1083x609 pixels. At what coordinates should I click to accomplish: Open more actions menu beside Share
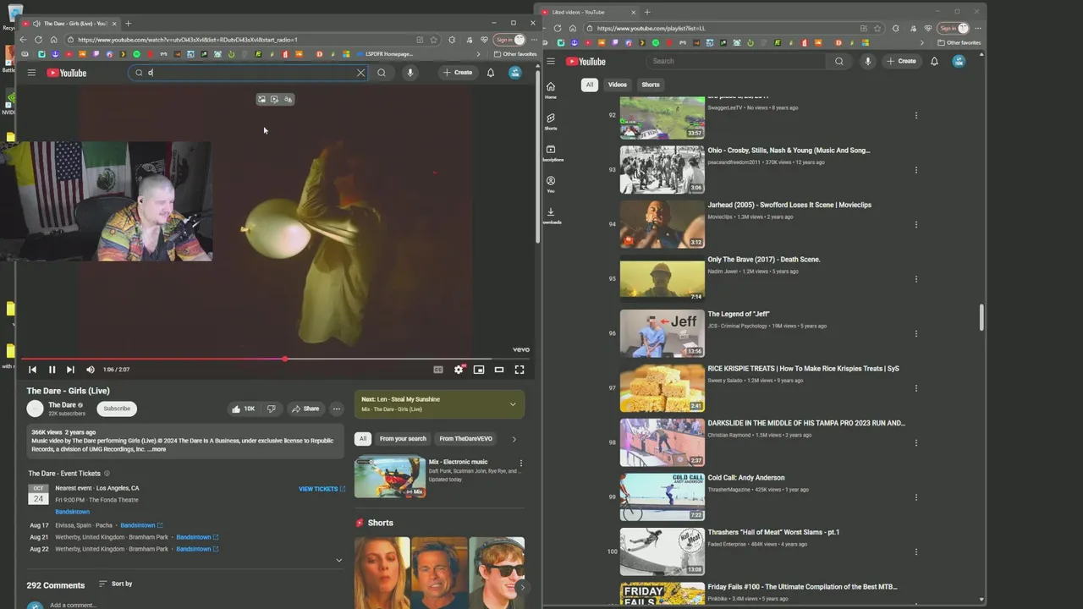click(336, 409)
